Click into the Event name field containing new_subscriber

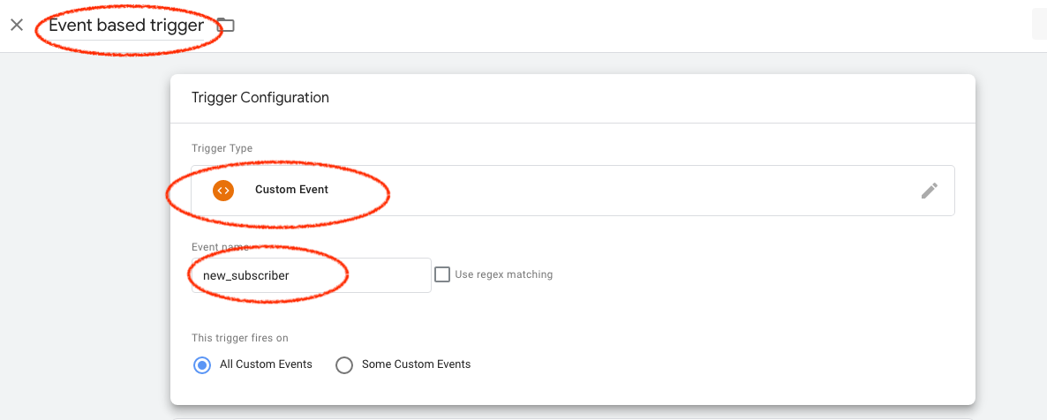point(309,275)
